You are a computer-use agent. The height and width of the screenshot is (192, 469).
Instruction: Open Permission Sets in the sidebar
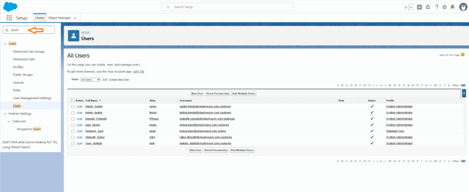coord(24,59)
